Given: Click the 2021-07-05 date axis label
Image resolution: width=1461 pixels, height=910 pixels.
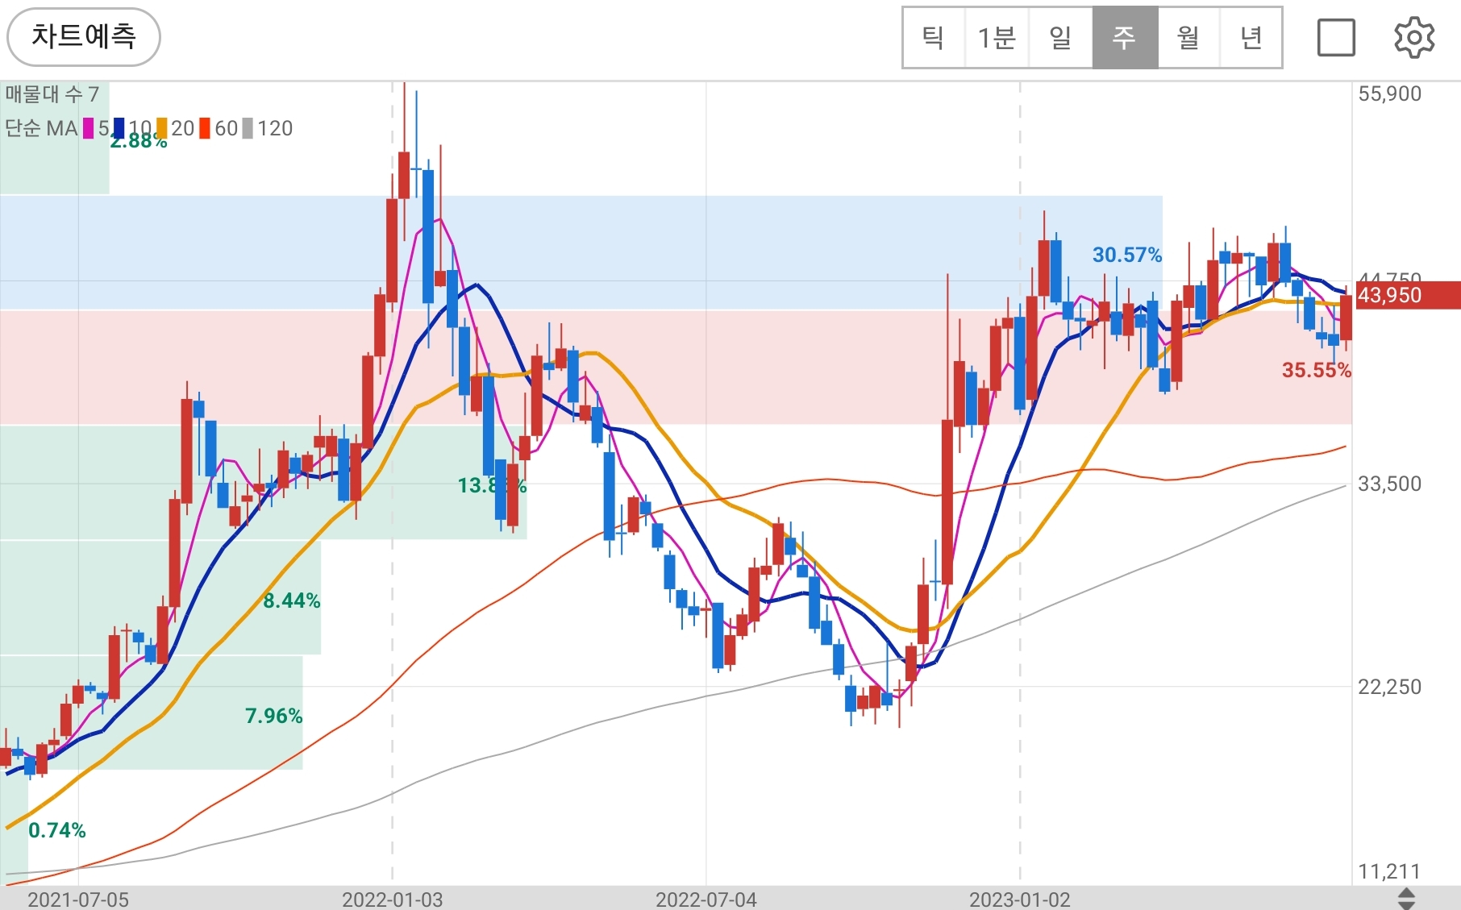Looking at the screenshot, I should coord(78,900).
